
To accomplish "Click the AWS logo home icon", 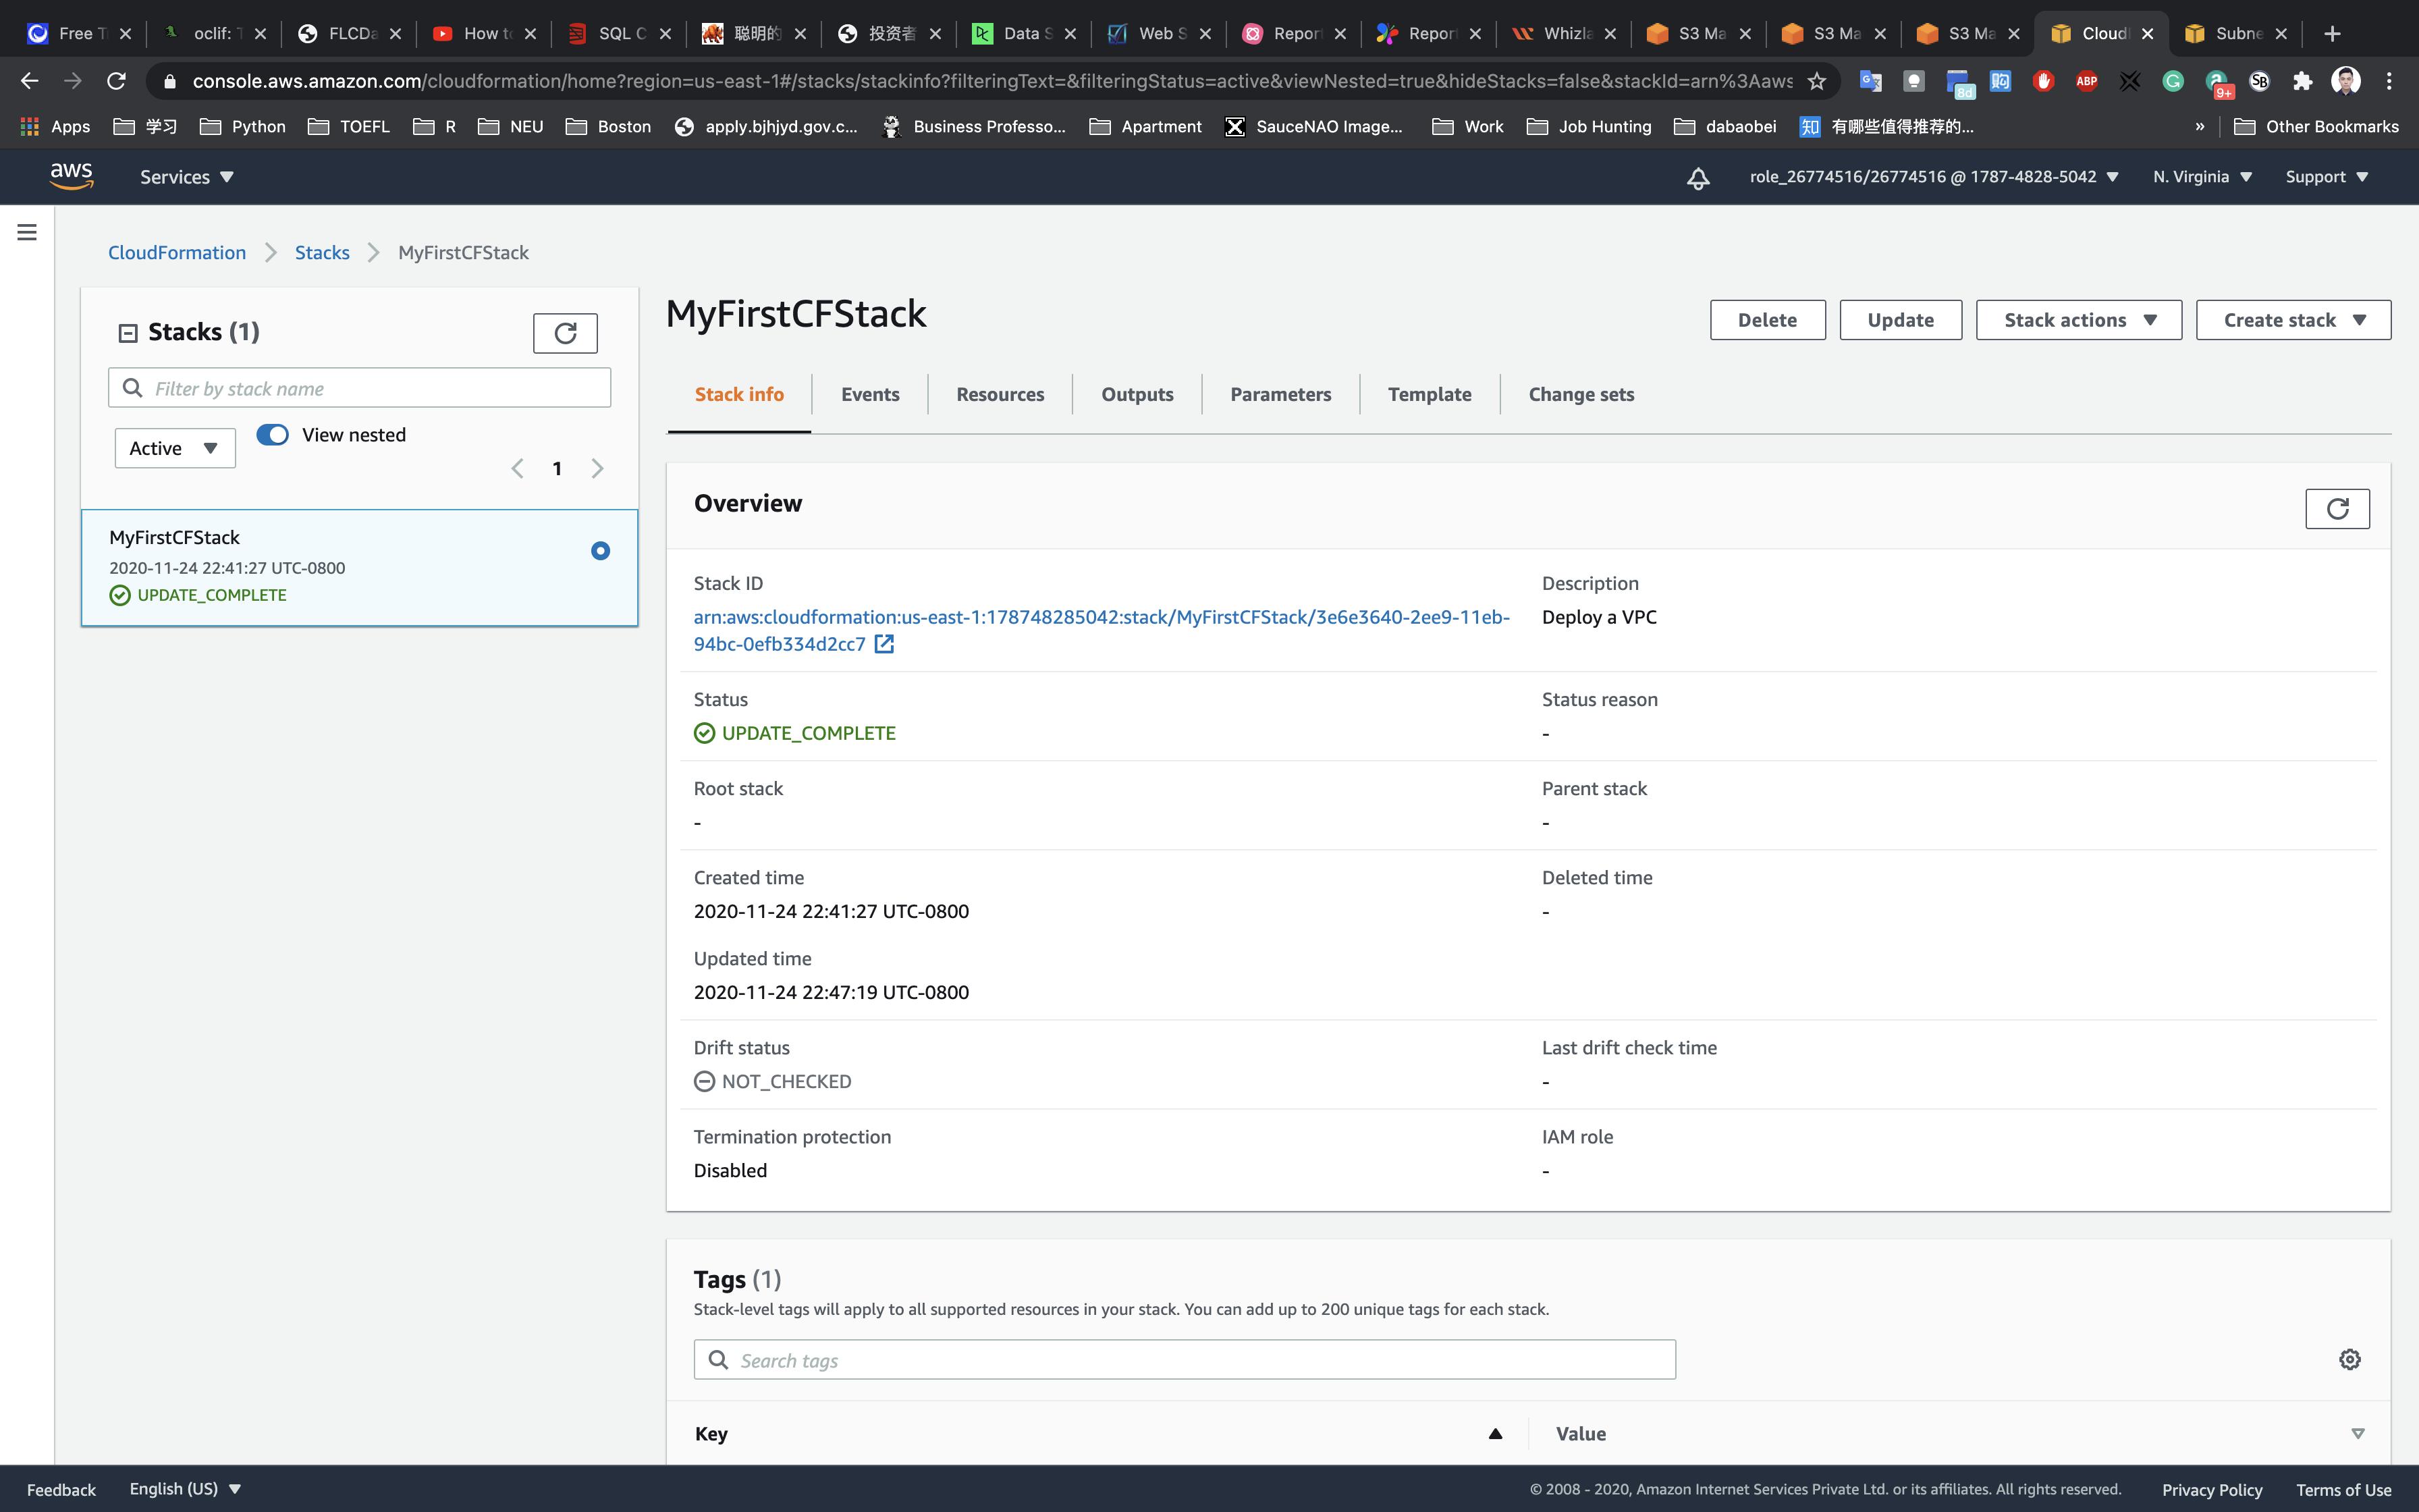I will click(71, 176).
